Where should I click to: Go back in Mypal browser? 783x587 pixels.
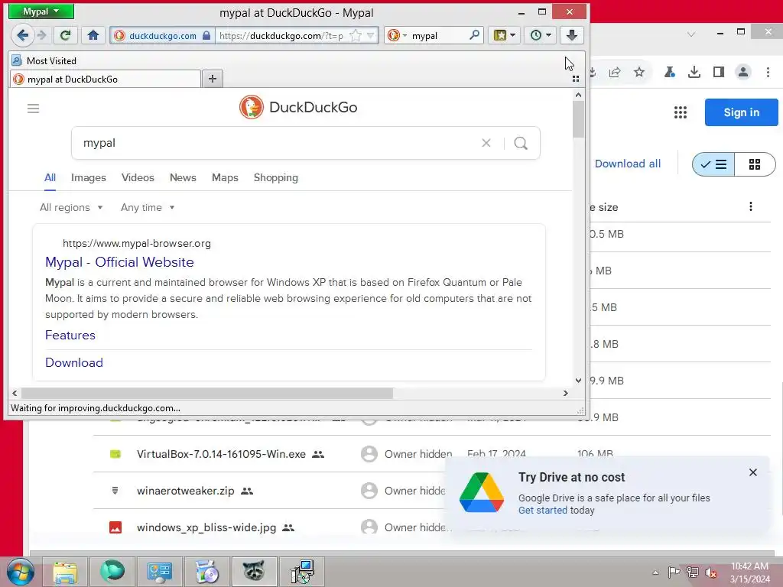pyautogui.click(x=22, y=35)
